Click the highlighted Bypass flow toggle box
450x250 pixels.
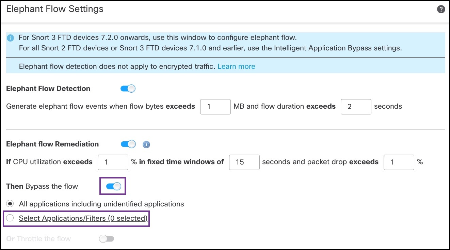(x=112, y=186)
